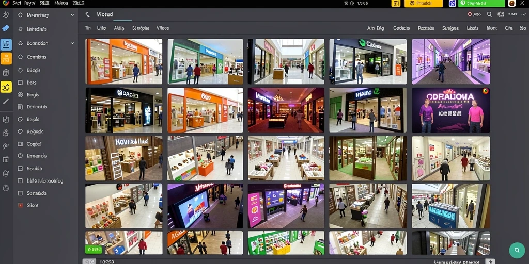Select the blue highlighted grid icon in left strip
The width and height of the screenshot is (529, 264).
[6, 44]
